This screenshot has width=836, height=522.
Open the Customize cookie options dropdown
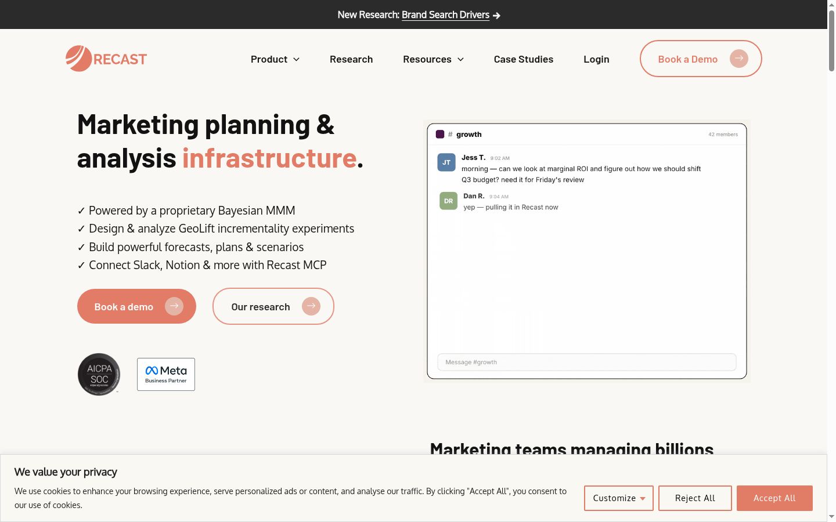[x=619, y=498]
